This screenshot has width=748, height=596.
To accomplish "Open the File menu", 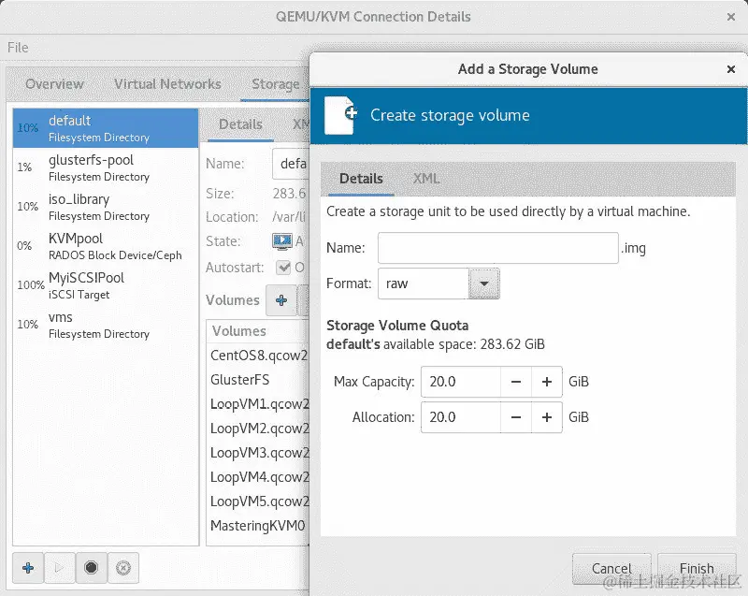I will pyautogui.click(x=18, y=47).
